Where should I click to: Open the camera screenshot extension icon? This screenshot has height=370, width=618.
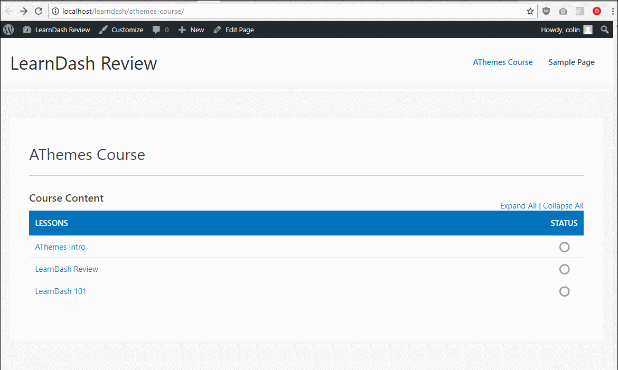pyautogui.click(x=563, y=11)
